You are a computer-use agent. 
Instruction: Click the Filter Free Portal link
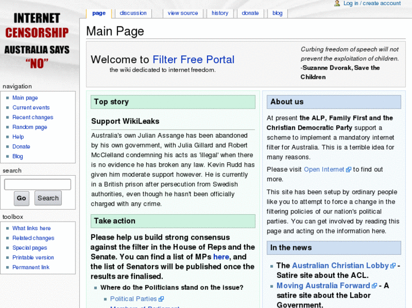pos(193,60)
